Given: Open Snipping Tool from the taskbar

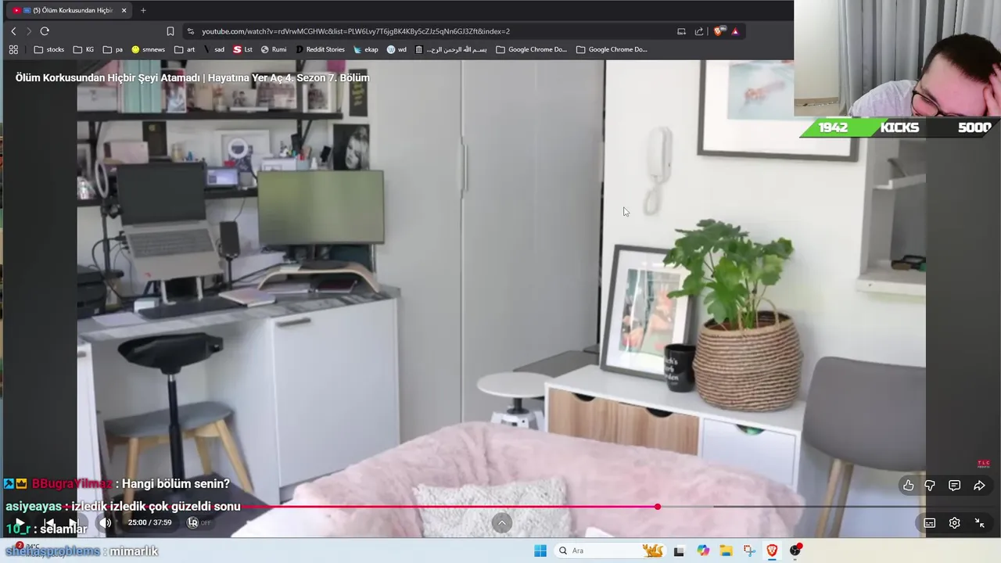Looking at the screenshot, I should coord(749,550).
